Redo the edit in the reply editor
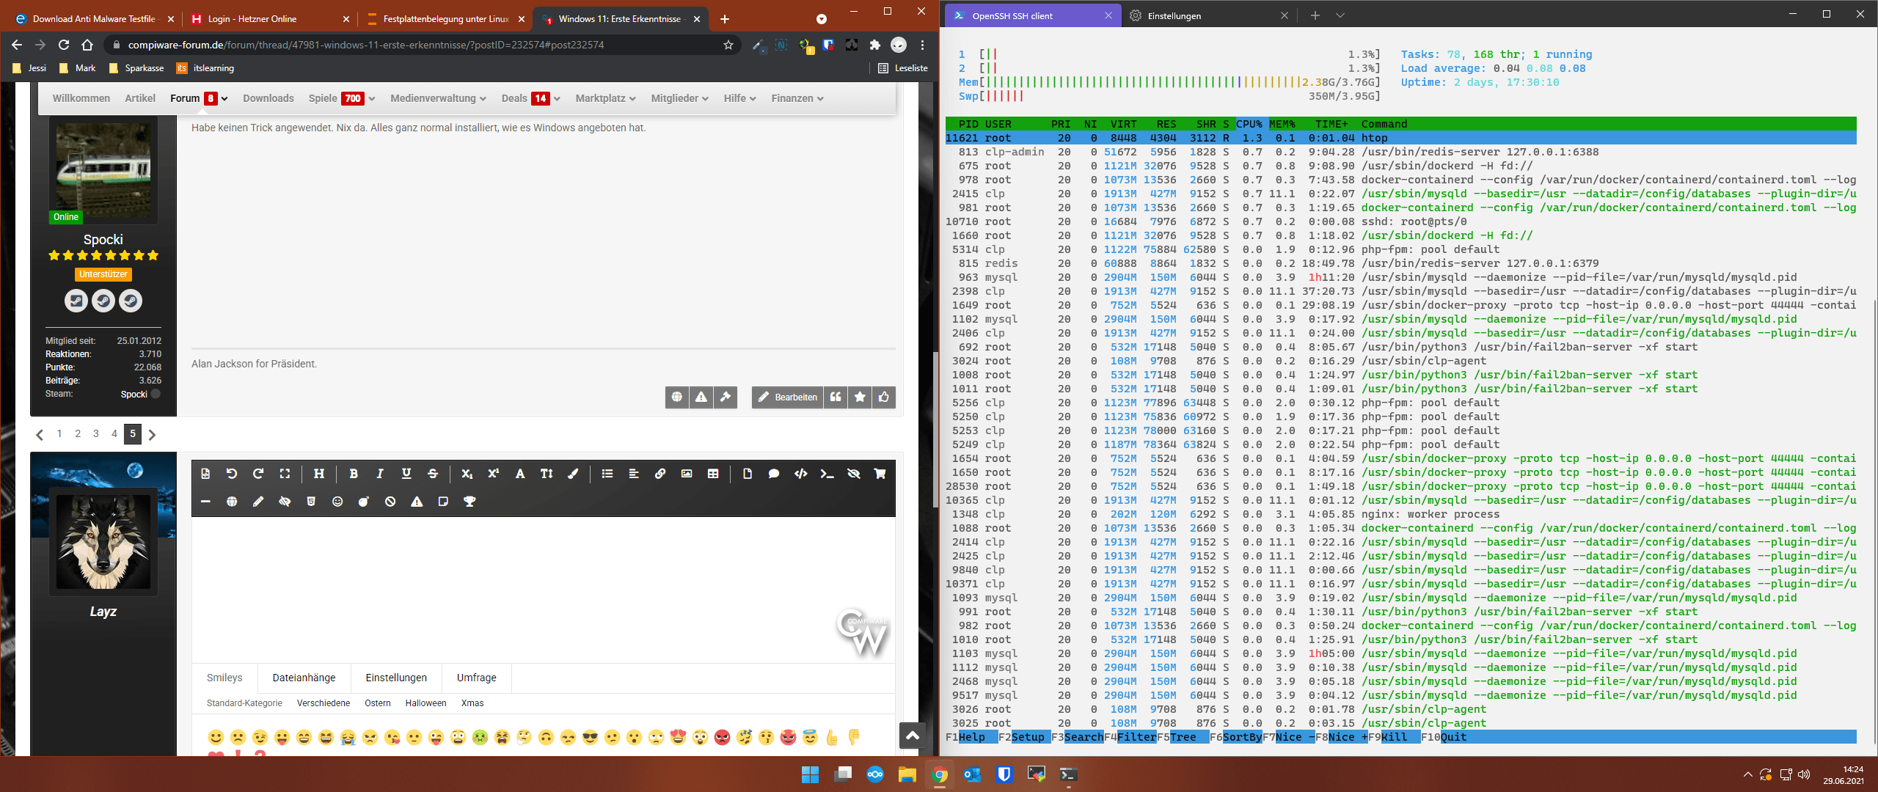 tap(258, 474)
